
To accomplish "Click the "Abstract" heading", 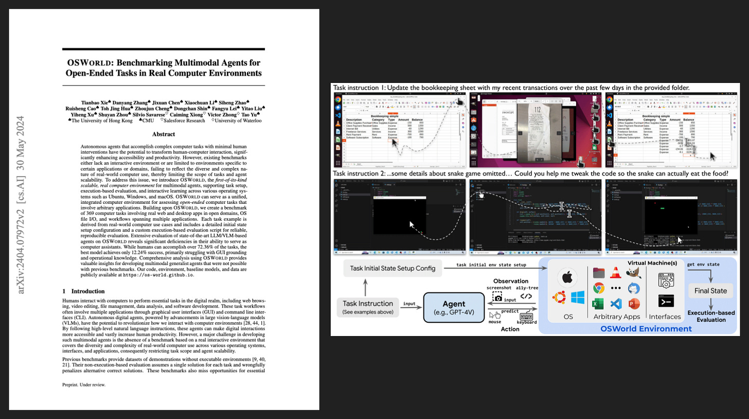I will (x=164, y=134).
